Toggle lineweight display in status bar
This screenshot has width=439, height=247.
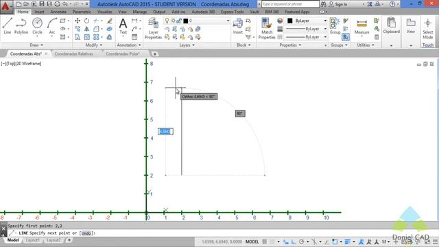click(x=348, y=242)
